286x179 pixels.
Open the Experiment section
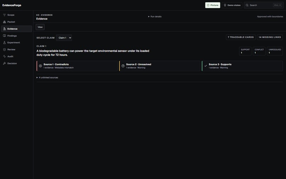coord(16,43)
